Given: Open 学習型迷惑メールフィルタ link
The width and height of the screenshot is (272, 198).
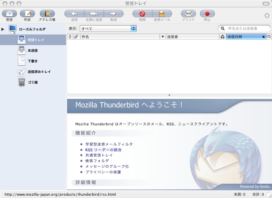Looking at the screenshot, I should tap(109, 144).
